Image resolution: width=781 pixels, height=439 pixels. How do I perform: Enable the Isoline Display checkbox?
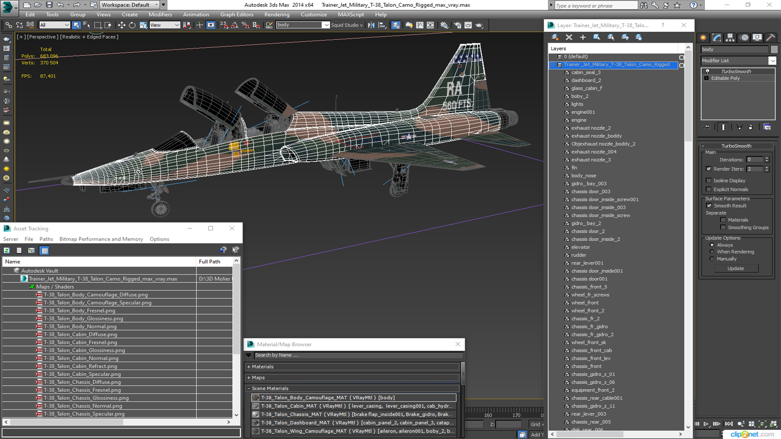pyautogui.click(x=709, y=180)
